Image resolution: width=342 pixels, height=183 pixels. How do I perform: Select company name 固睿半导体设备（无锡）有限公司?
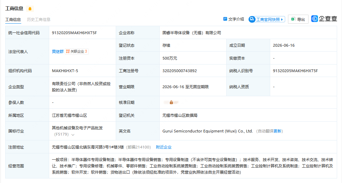point(192,33)
